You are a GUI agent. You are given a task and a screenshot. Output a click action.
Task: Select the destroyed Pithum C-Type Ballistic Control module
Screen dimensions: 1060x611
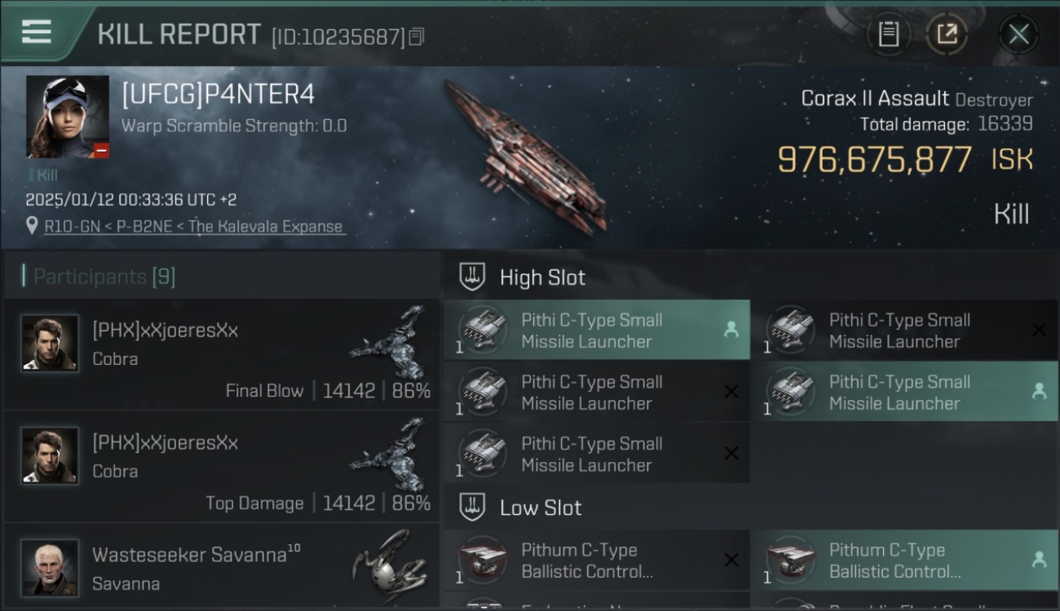pyautogui.click(x=597, y=560)
